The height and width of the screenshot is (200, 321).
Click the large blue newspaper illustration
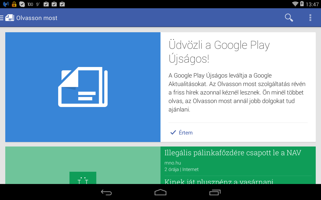83,87
